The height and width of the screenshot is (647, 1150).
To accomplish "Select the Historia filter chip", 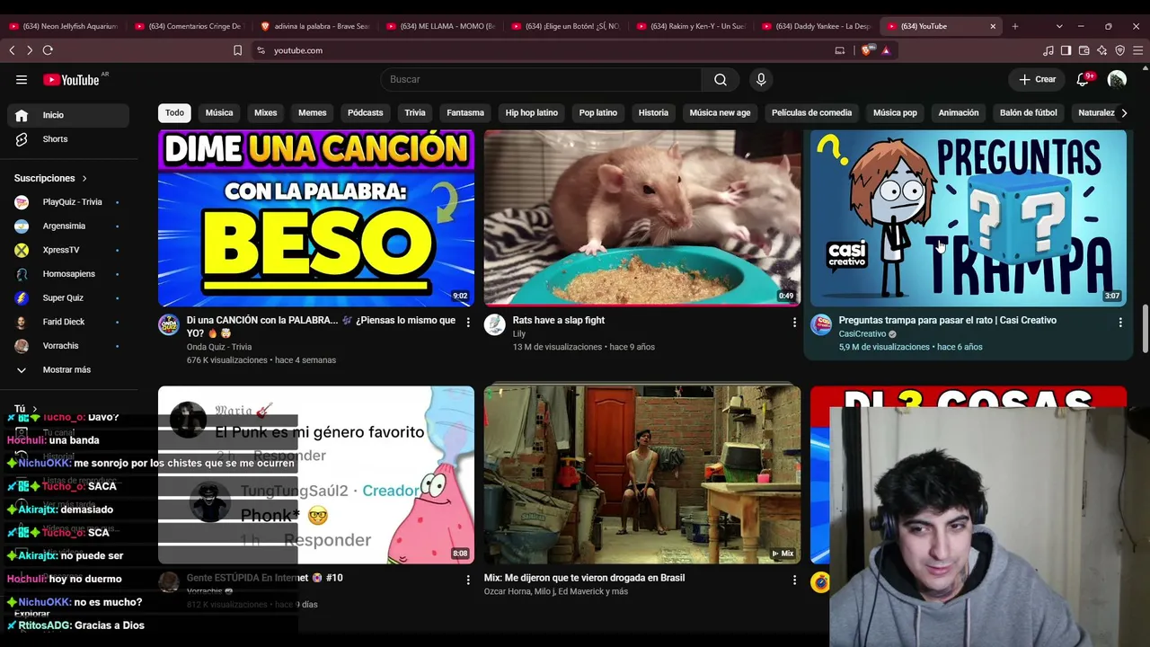I will coord(653,112).
